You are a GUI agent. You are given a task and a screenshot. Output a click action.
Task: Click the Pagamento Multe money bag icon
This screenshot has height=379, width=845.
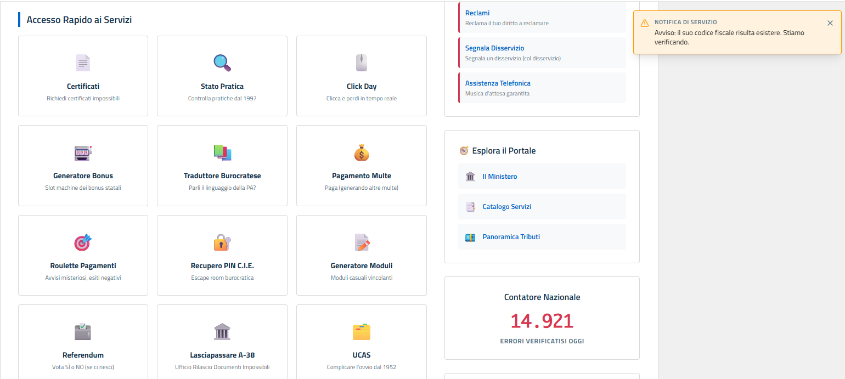pyautogui.click(x=361, y=152)
